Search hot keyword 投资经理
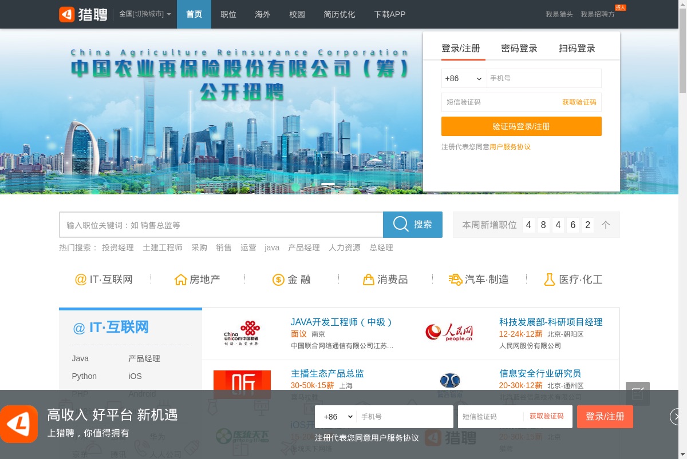The height and width of the screenshot is (459, 687). pyautogui.click(x=118, y=248)
